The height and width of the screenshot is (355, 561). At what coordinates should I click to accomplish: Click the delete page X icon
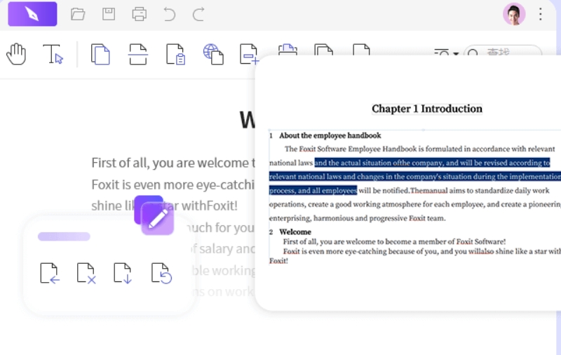[86, 274]
